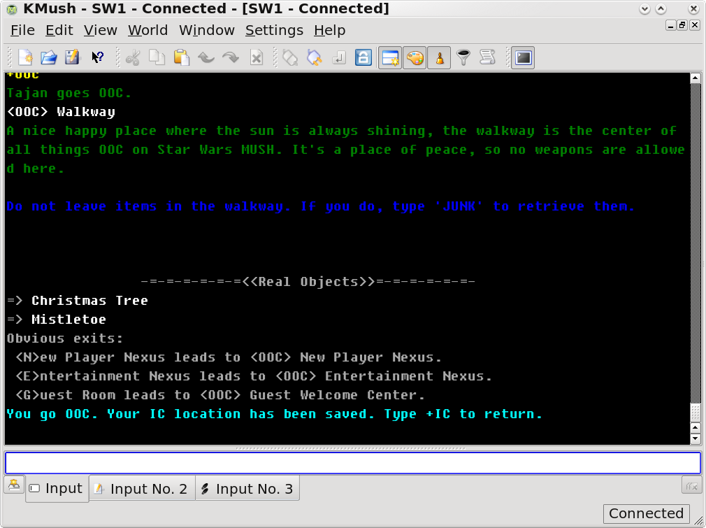Click the output scrollbar bottom down arrow

click(x=696, y=438)
